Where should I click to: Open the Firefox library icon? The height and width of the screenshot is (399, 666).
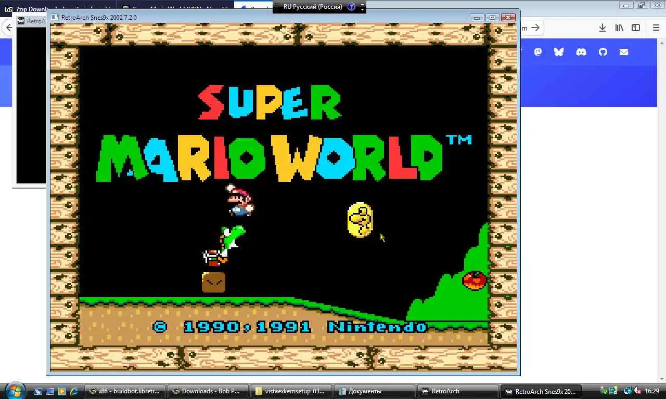pyautogui.click(x=619, y=28)
